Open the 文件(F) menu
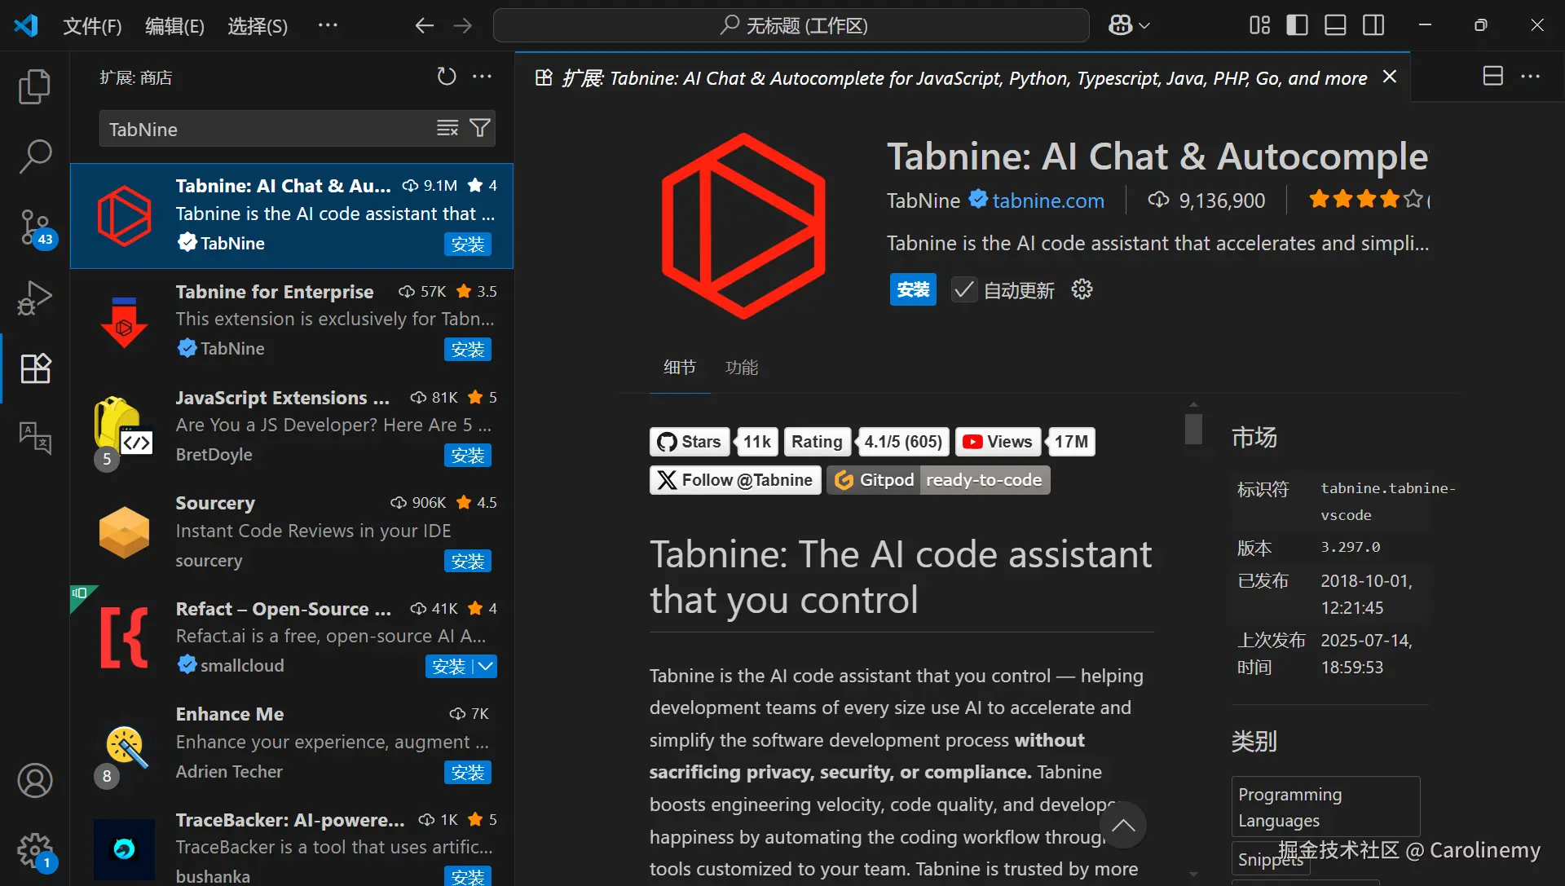Screen dimensions: 1565x886 click(x=92, y=26)
